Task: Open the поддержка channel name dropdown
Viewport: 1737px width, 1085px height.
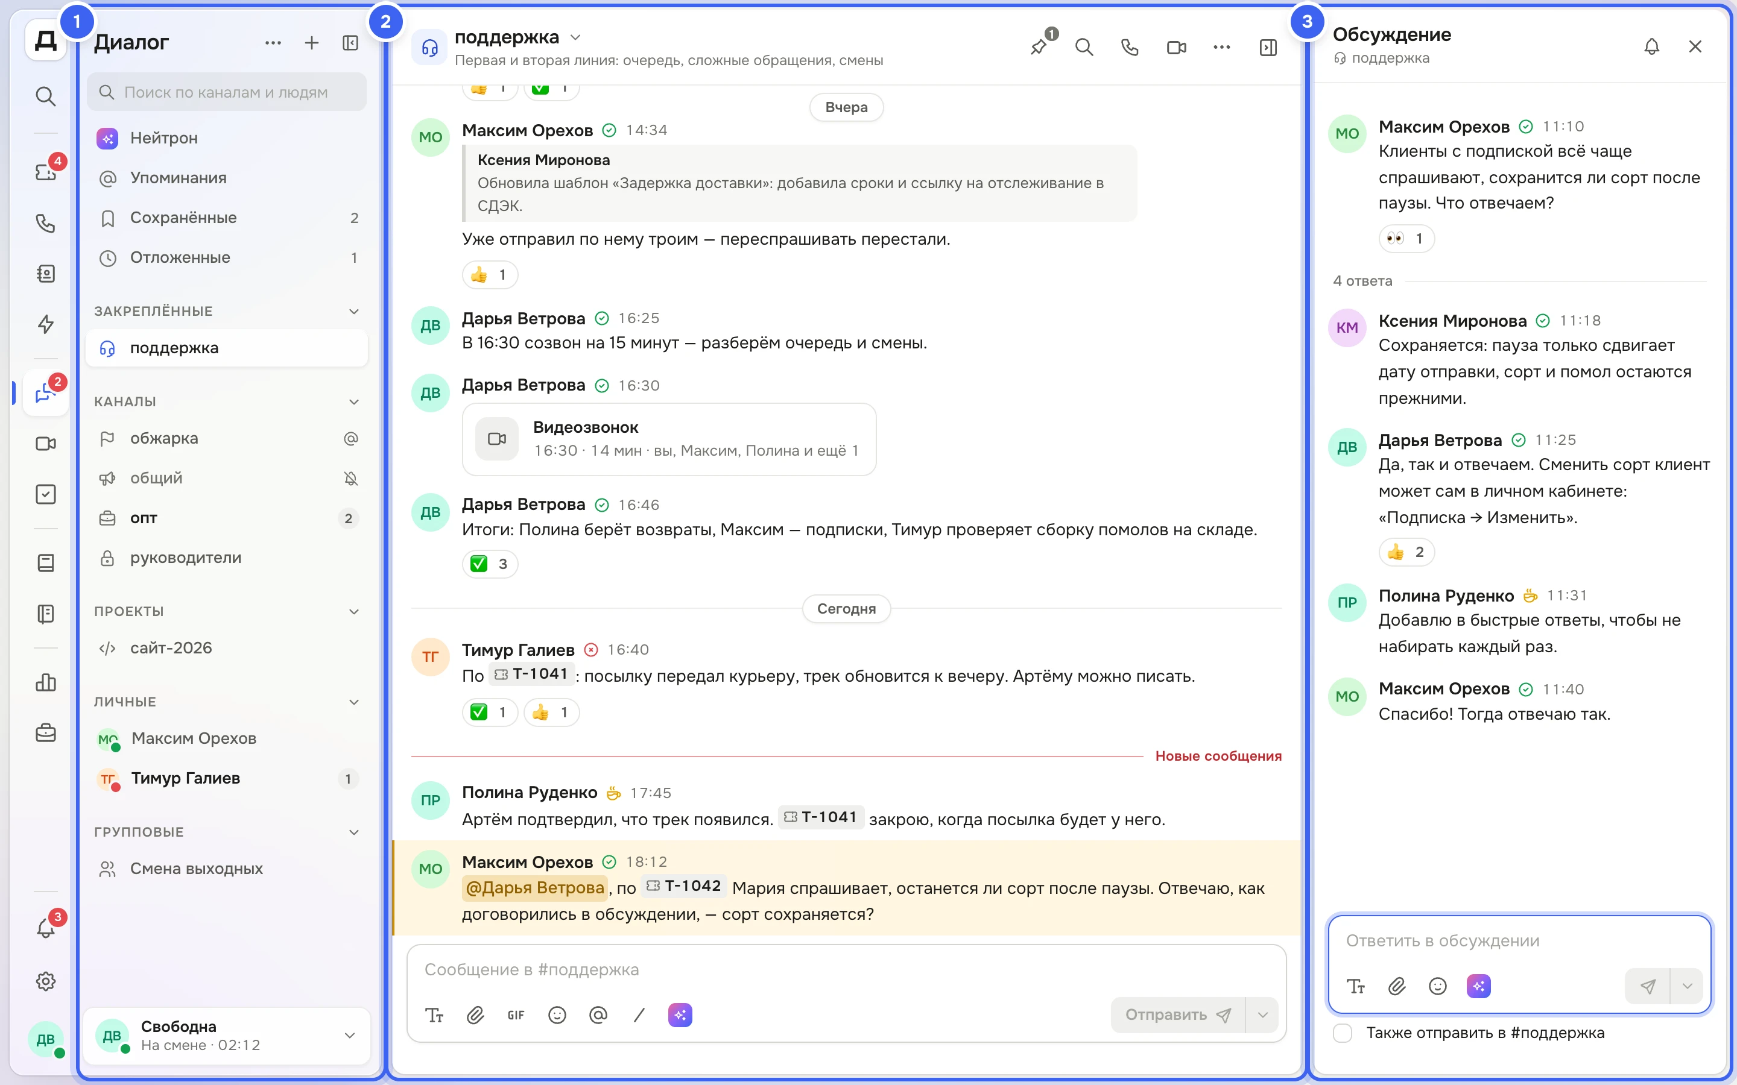Action: [575, 37]
